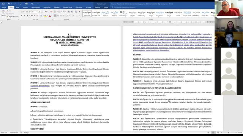Toggle bold formatting
Viewport: 243px width, 136px height.
coord(22,16)
